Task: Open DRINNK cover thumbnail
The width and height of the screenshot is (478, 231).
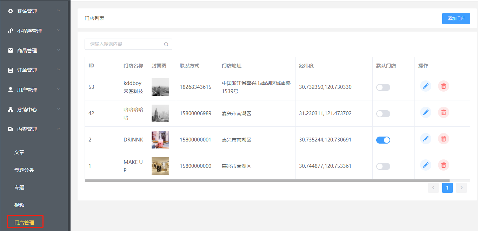Action: [x=160, y=140]
